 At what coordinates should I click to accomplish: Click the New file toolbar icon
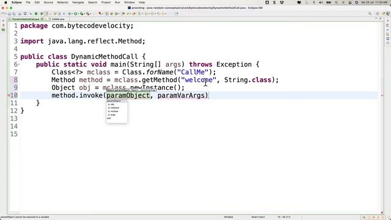pos(3,13)
